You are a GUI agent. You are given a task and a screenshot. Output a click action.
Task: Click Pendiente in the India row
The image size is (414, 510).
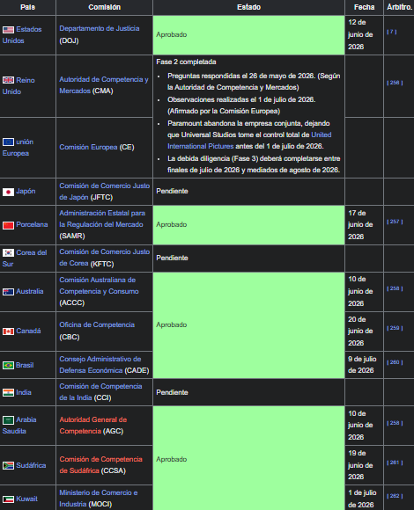click(x=172, y=392)
